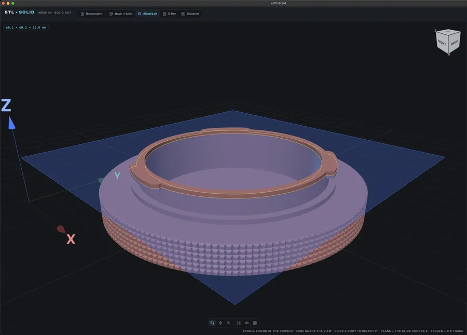
Task: Click the fit-to-view frame icon
Action: 239,323
